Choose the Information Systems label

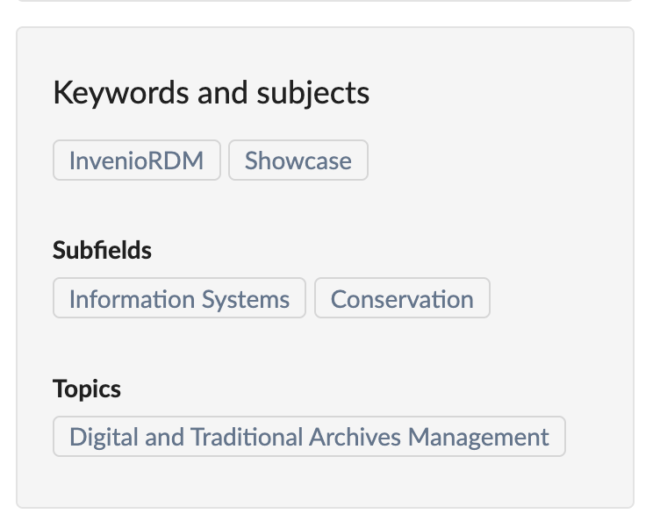pyautogui.click(x=179, y=299)
